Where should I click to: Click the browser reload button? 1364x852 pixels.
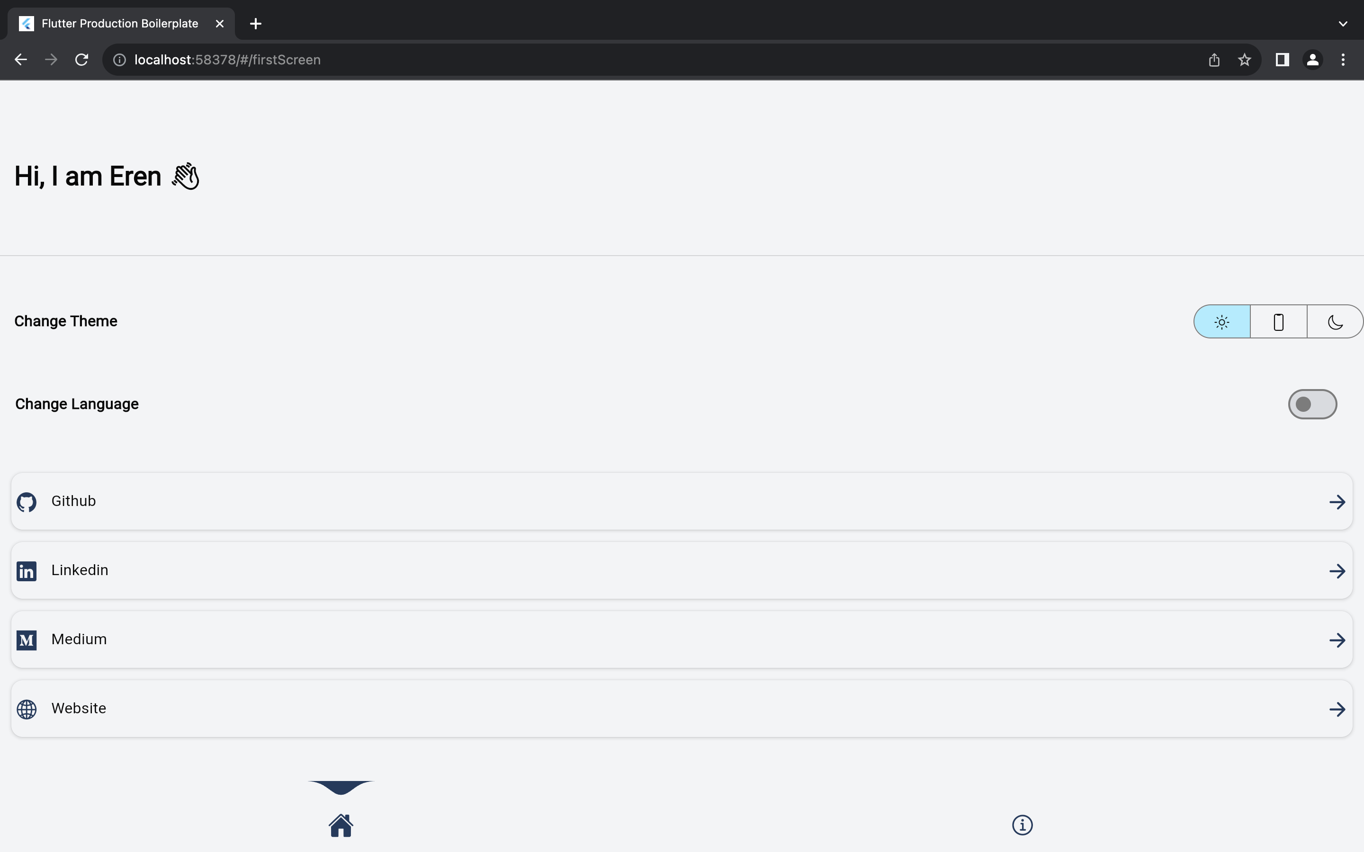point(82,60)
